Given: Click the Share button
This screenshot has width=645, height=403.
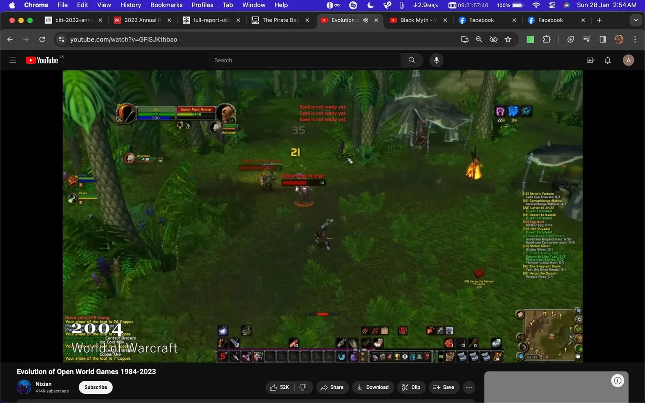Looking at the screenshot, I should pos(332,387).
